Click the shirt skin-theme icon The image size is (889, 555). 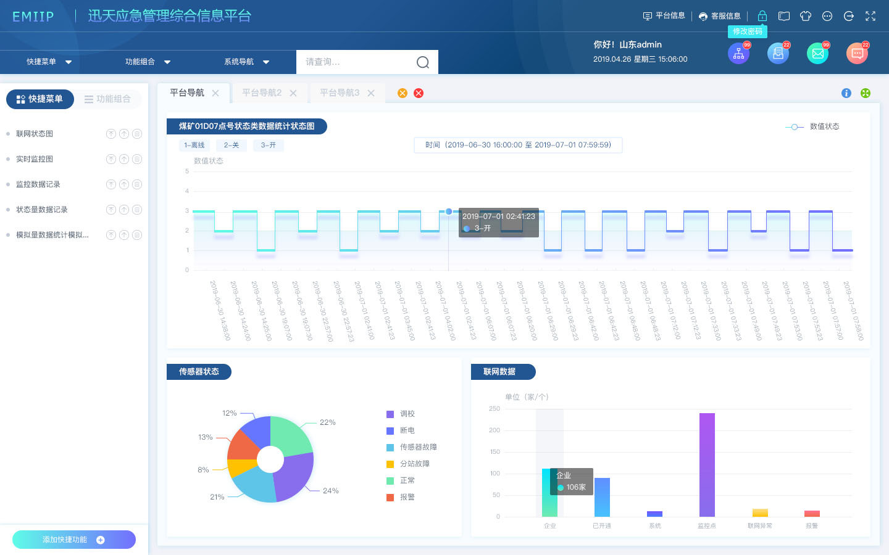(x=806, y=16)
